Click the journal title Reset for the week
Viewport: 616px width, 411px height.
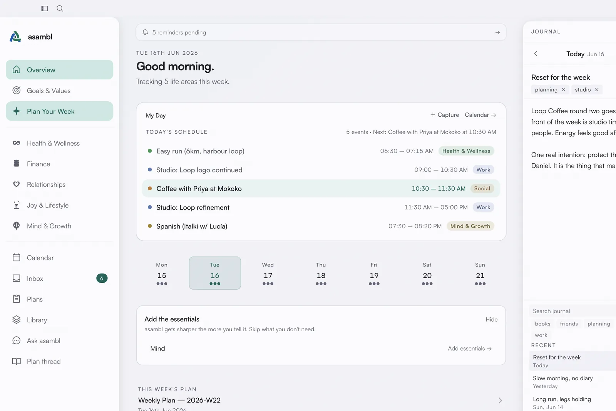click(x=561, y=77)
